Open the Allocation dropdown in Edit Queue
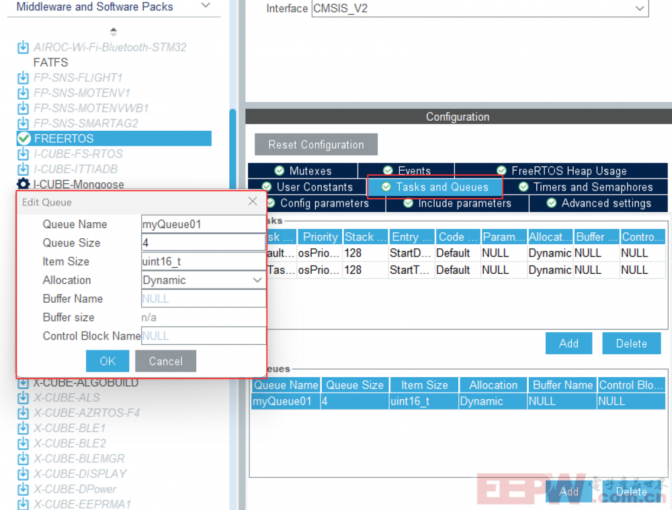672x510 pixels. pos(257,280)
